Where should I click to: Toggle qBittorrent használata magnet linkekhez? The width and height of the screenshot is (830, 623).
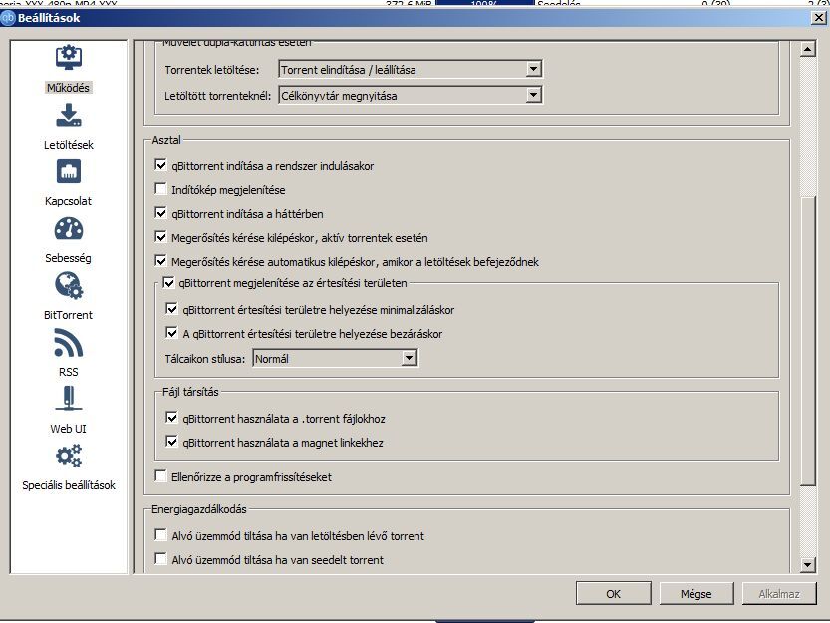click(x=171, y=442)
